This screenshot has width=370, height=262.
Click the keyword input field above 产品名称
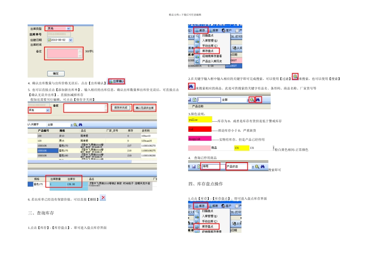click(209, 100)
